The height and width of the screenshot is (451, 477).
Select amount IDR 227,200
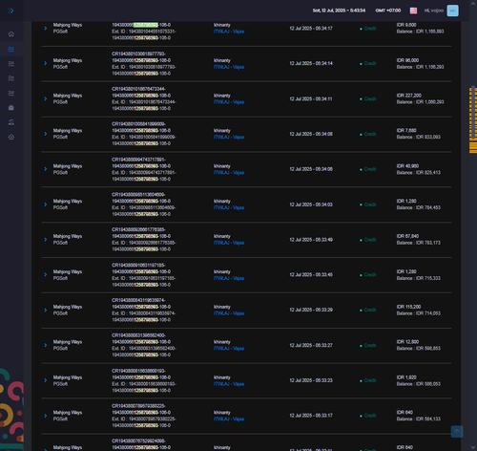tap(409, 96)
